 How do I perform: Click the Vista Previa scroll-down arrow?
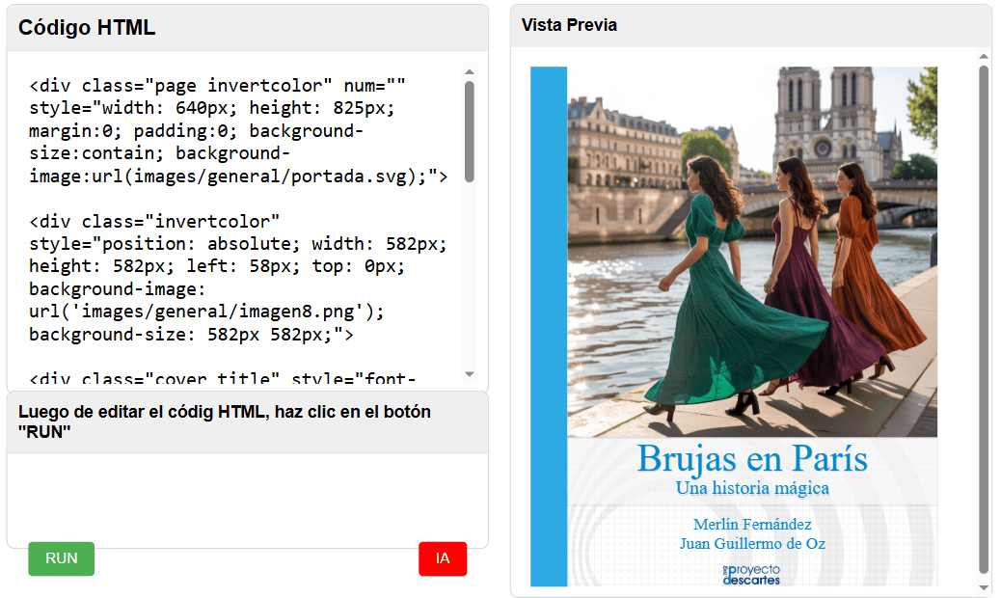(x=984, y=586)
